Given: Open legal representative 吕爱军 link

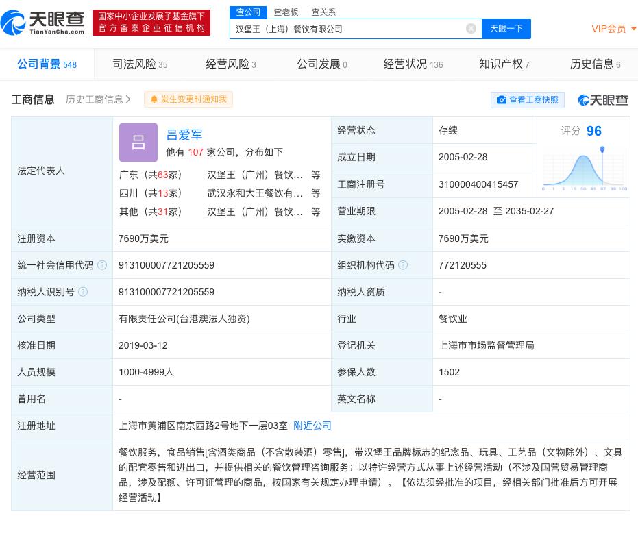Looking at the screenshot, I should click(184, 134).
